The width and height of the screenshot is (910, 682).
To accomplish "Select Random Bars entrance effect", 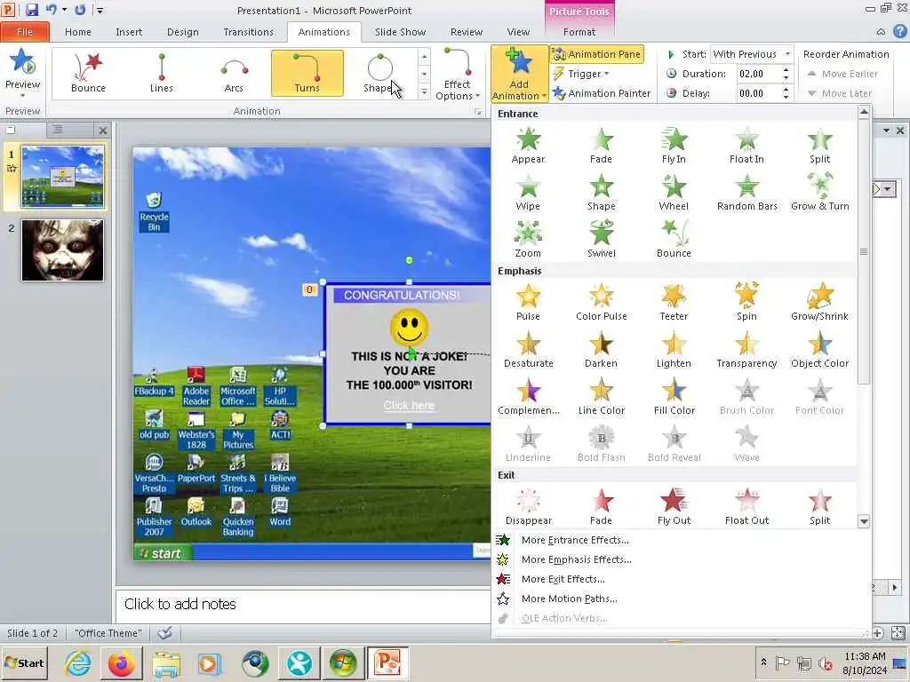I will point(746,193).
